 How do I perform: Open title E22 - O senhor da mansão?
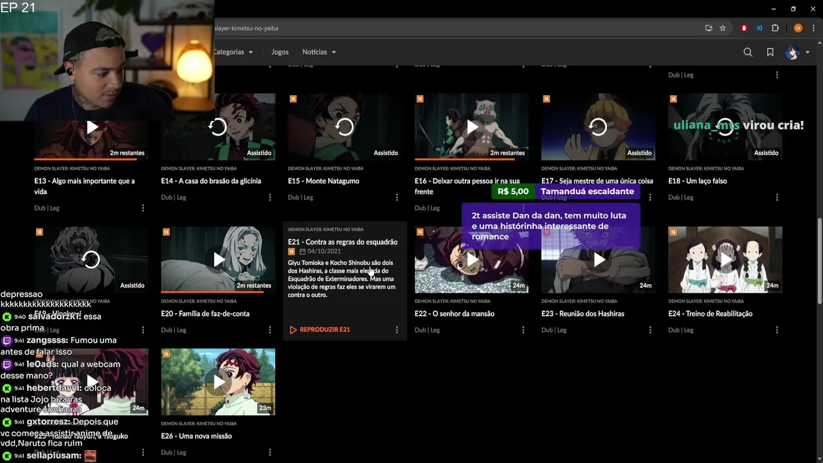click(455, 314)
